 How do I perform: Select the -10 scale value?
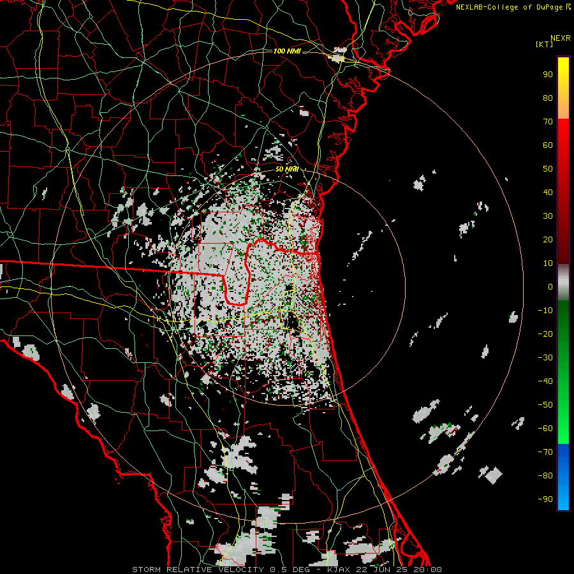coord(545,311)
